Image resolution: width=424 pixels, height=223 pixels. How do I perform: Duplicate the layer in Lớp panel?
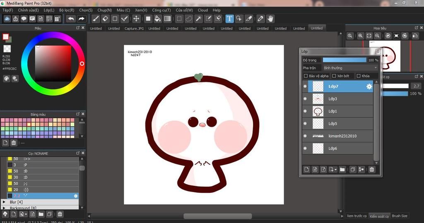353,170
